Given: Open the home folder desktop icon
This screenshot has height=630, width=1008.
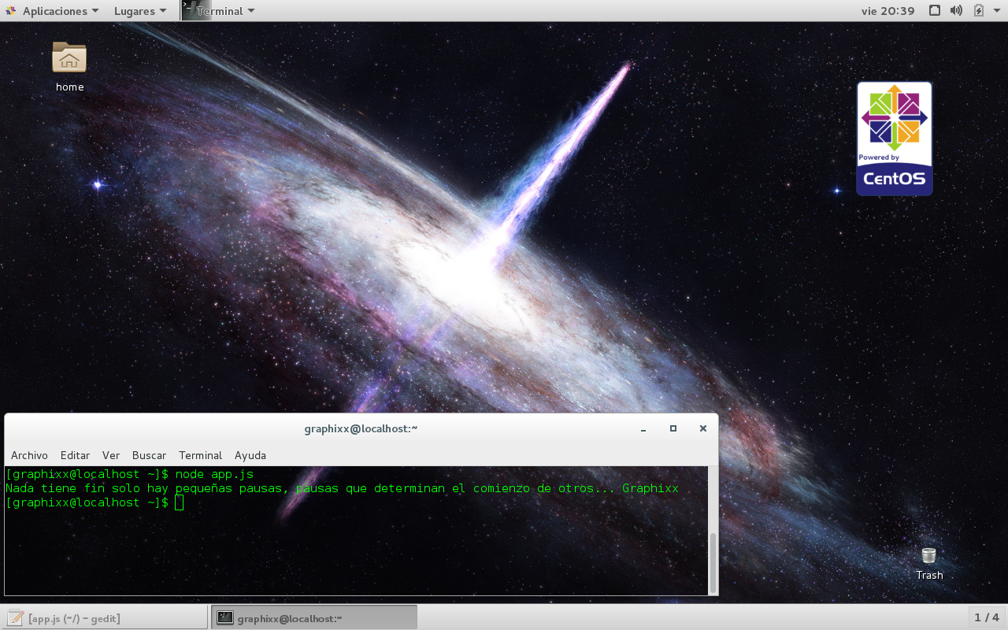Looking at the screenshot, I should 69,66.
